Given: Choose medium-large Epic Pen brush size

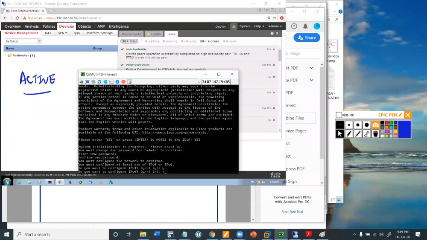Looking at the screenshot, I should tap(358, 125).
